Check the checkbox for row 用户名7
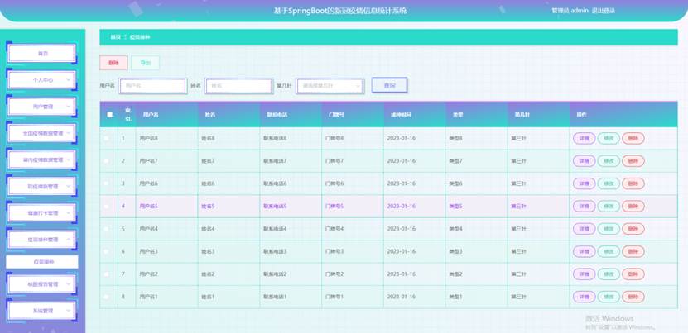 (x=106, y=161)
